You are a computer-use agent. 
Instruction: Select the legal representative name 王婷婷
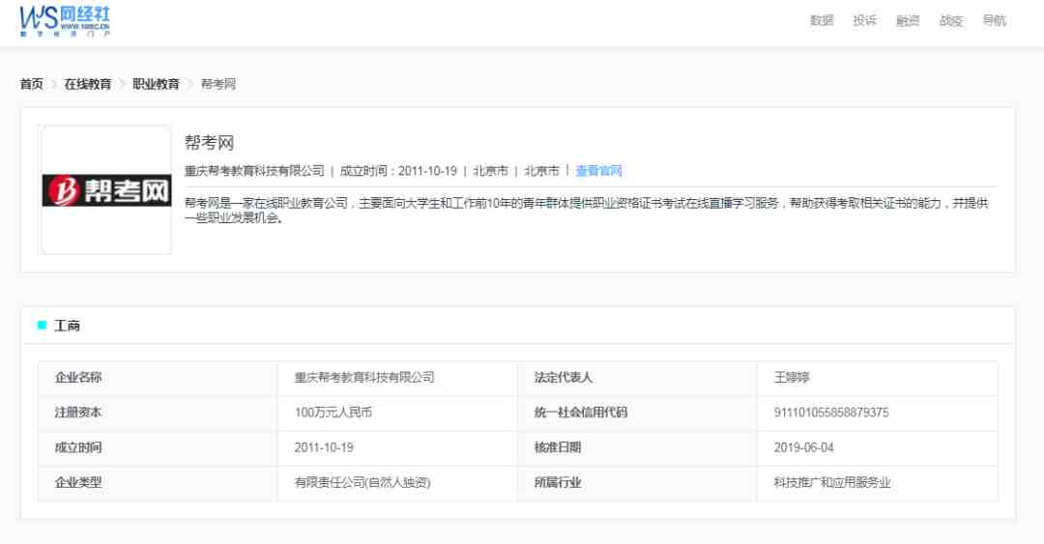pos(792,378)
